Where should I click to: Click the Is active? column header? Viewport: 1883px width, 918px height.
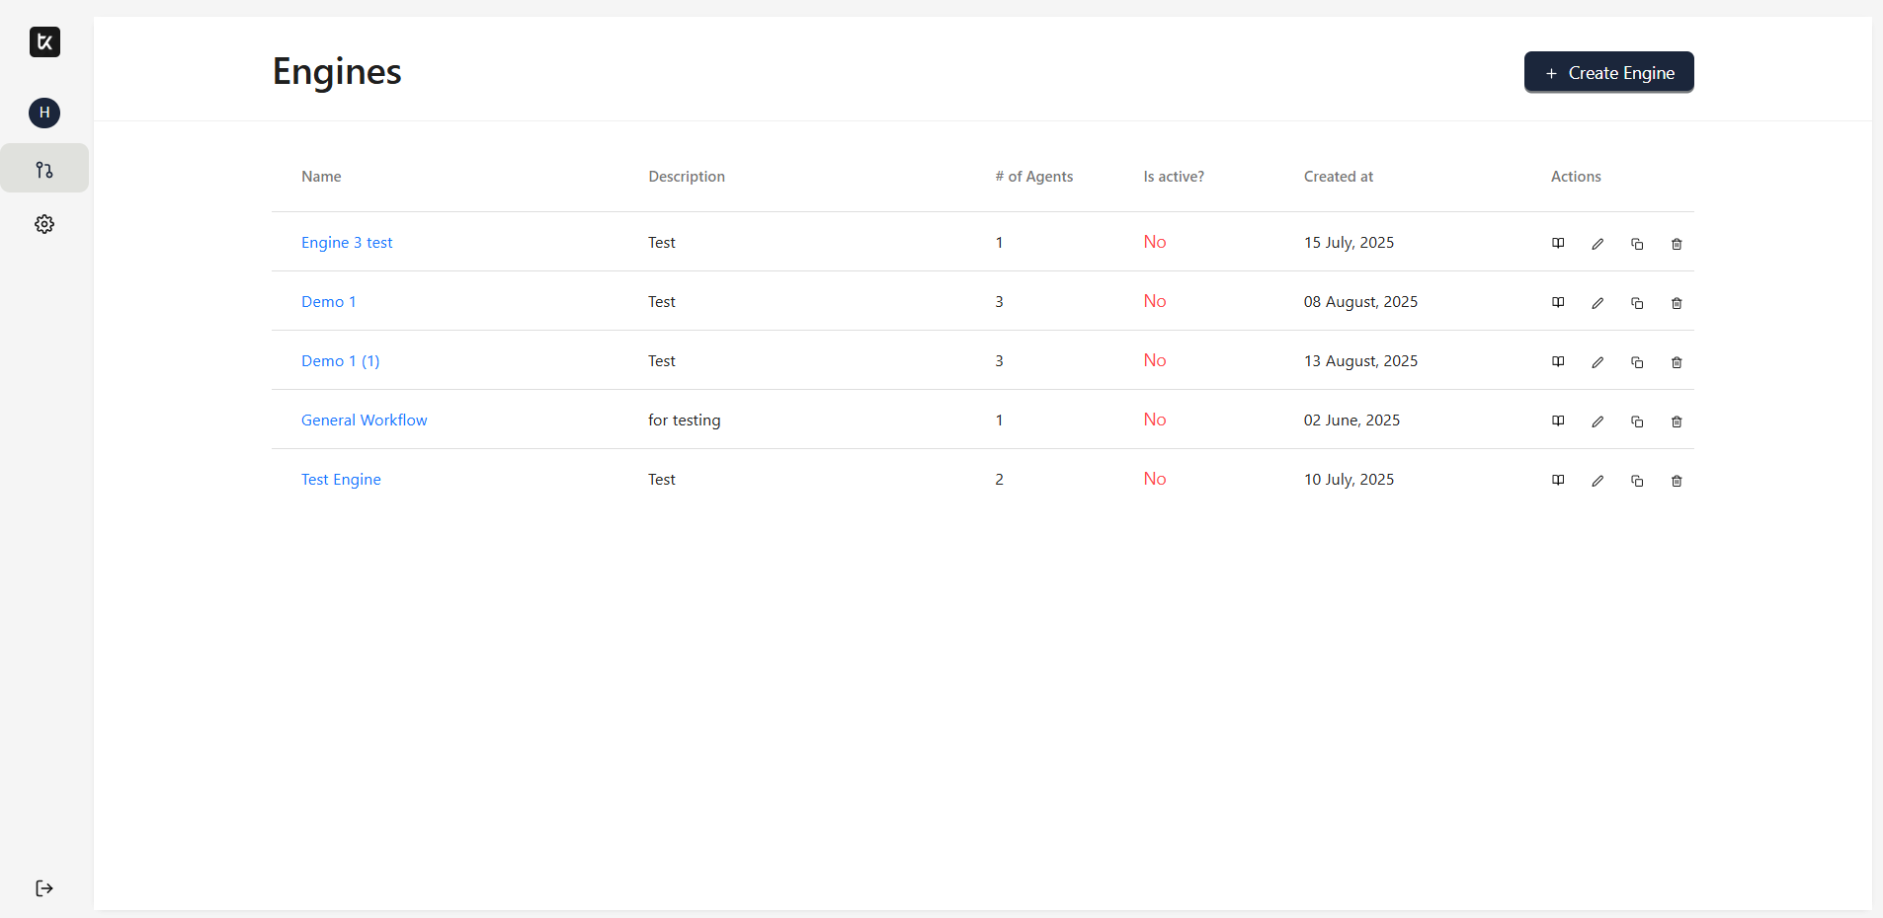pos(1174,177)
